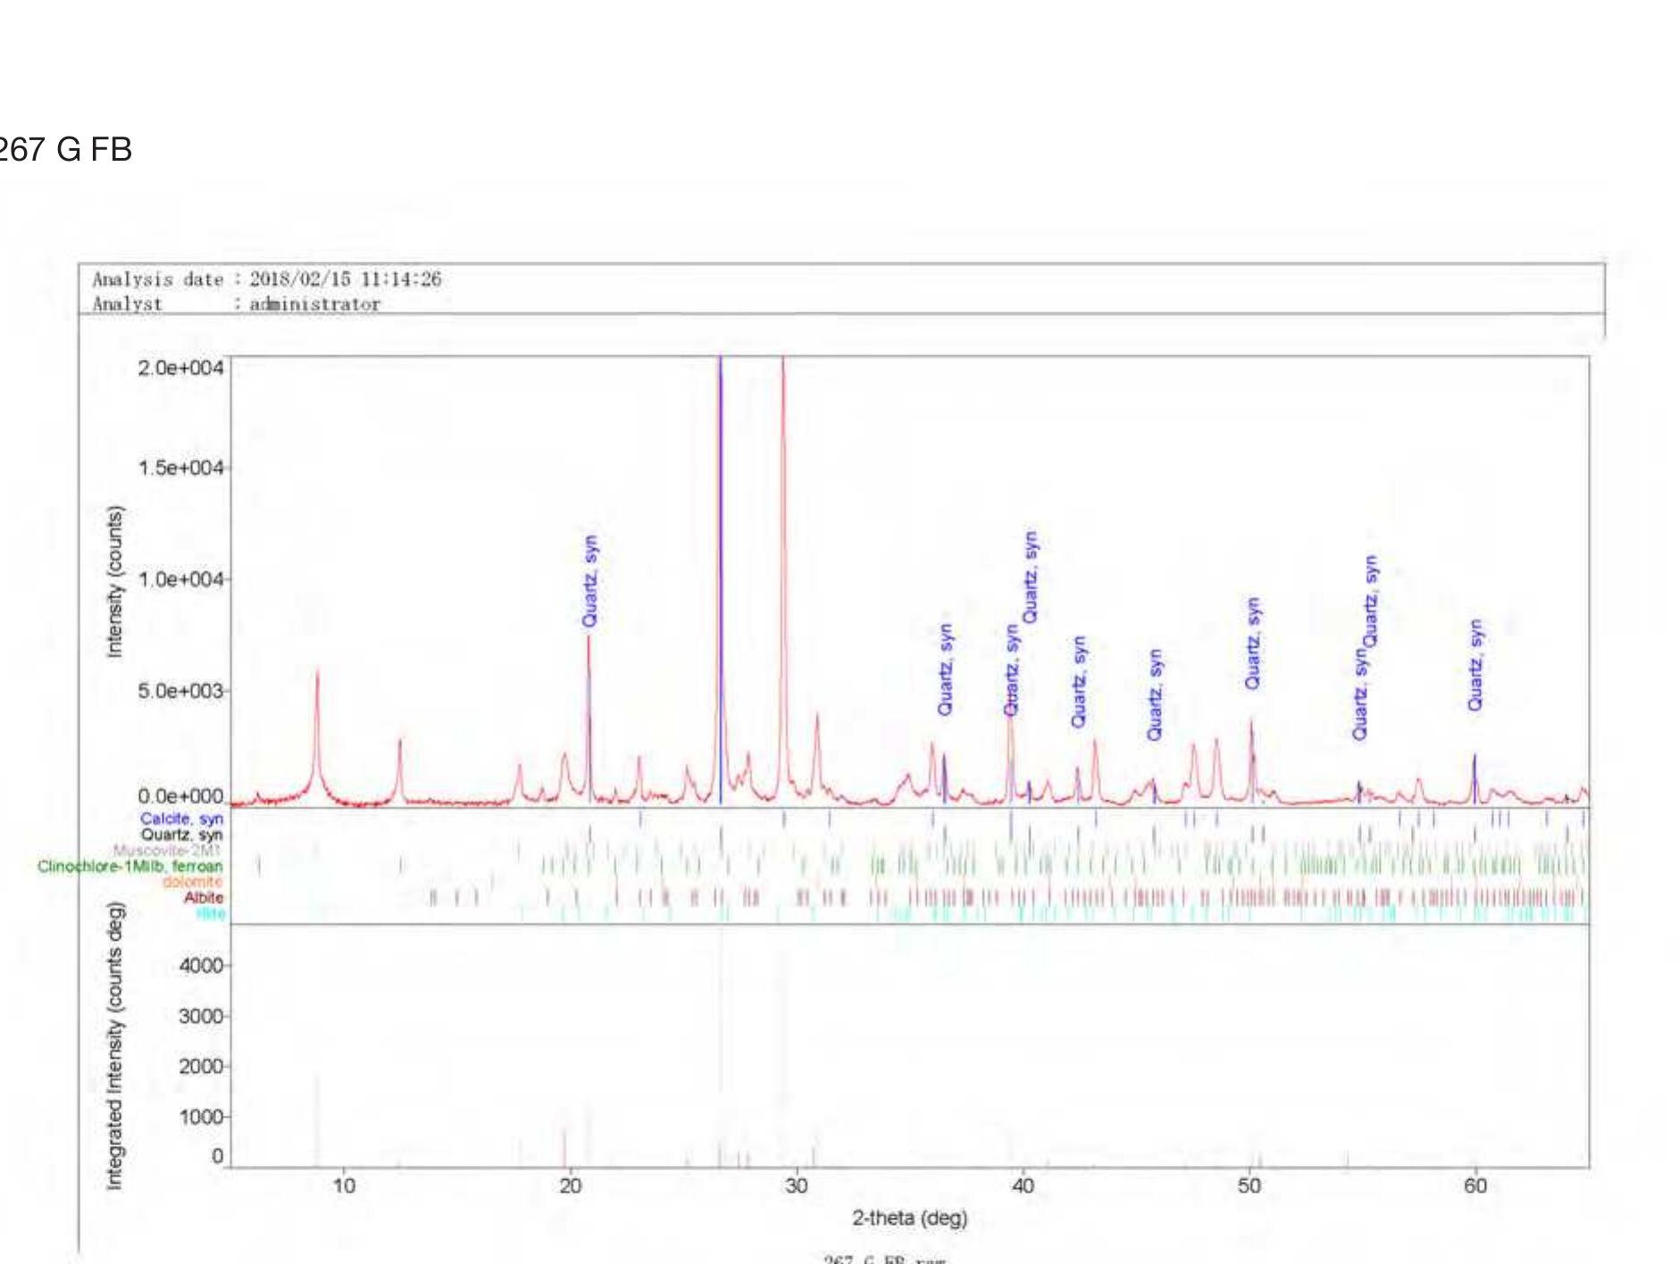The width and height of the screenshot is (1679, 1264).
Task: Click the Clinochlore-1MIIb, ferroan legend entry
Action: (x=130, y=866)
